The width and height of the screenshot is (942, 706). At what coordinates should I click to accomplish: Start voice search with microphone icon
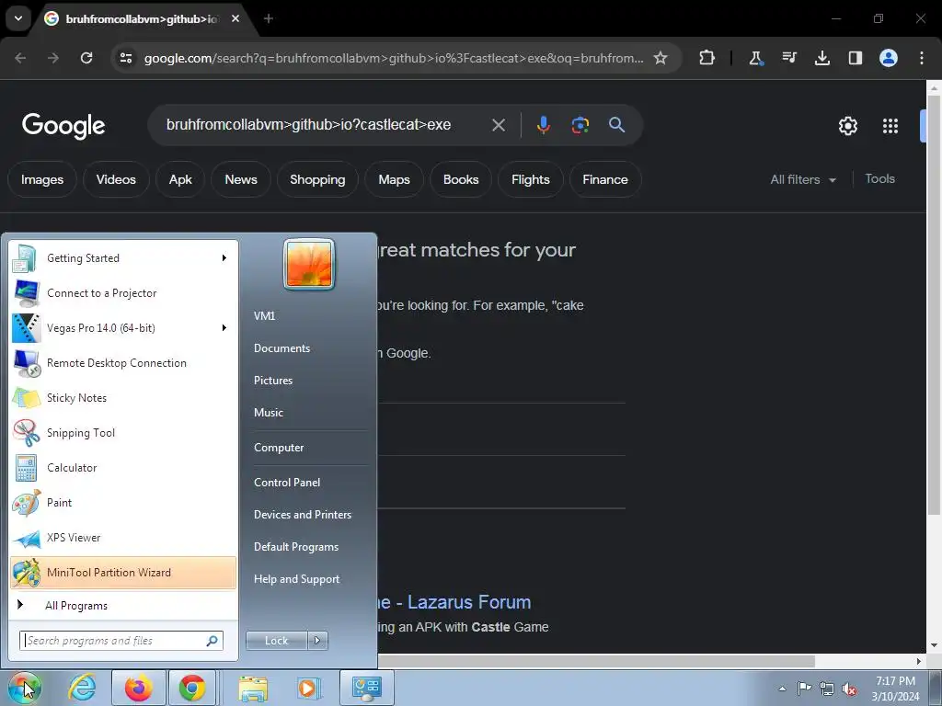click(x=543, y=125)
